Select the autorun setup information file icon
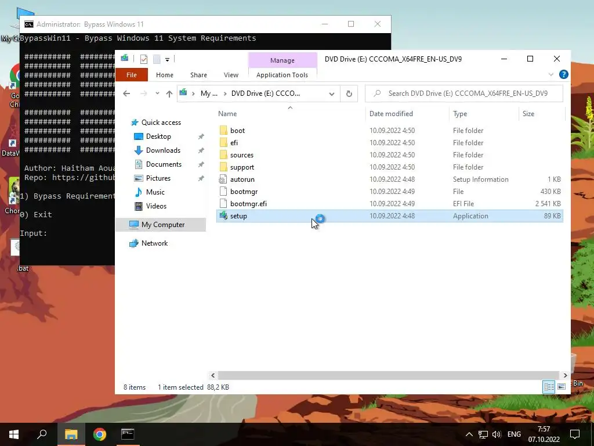The image size is (594, 446). point(223,179)
